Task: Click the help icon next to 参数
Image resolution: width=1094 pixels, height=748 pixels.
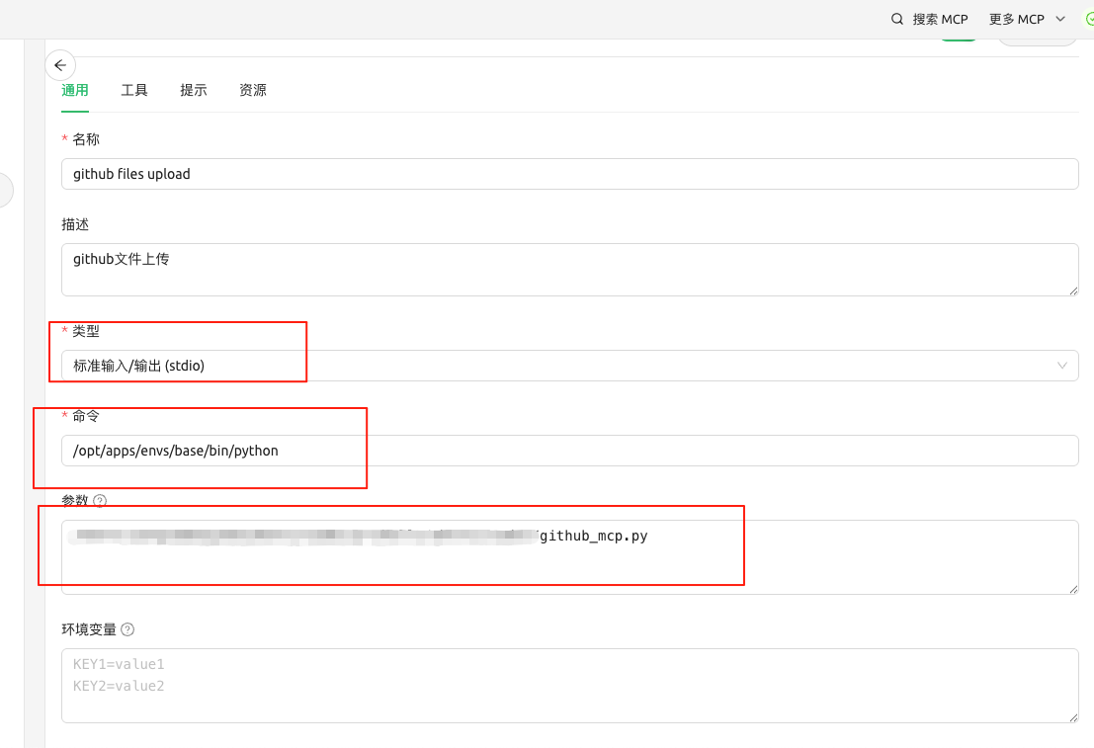Action: click(100, 501)
